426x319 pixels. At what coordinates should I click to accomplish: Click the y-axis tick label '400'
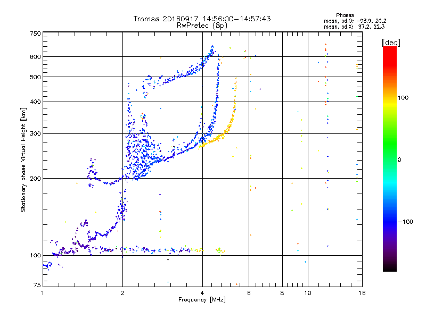pyautogui.click(x=35, y=102)
